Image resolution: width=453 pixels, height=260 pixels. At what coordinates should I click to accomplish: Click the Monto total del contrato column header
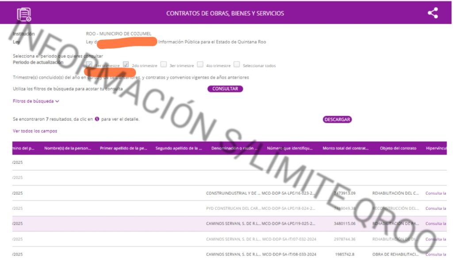(345, 148)
